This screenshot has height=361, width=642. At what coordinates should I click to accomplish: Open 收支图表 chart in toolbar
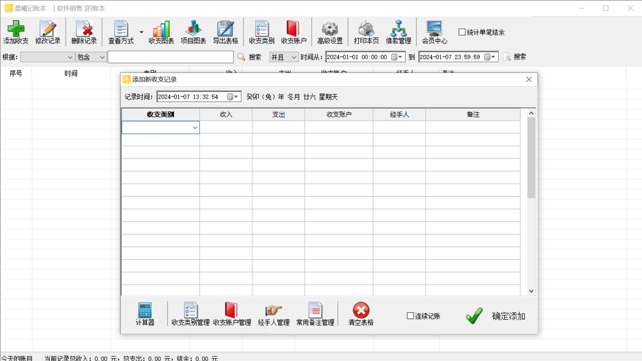(x=161, y=33)
